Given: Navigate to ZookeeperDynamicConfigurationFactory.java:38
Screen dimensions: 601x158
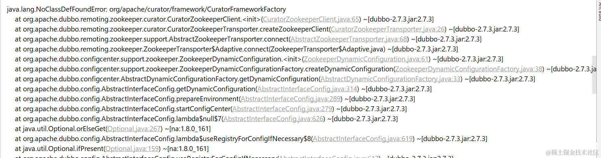Looking at the screenshot, I should [469, 69].
